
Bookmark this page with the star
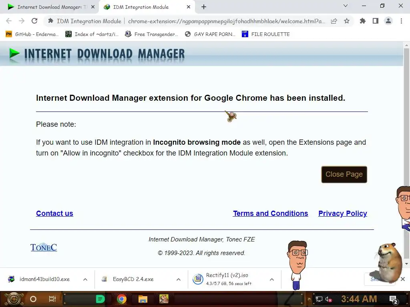(347, 21)
